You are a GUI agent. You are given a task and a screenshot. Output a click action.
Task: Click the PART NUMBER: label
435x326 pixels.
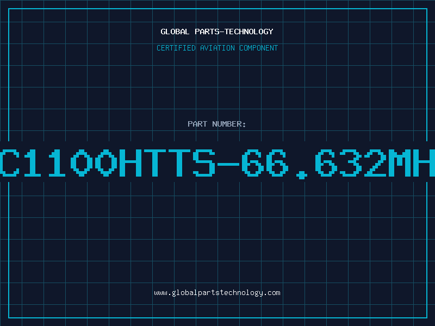tap(217, 124)
